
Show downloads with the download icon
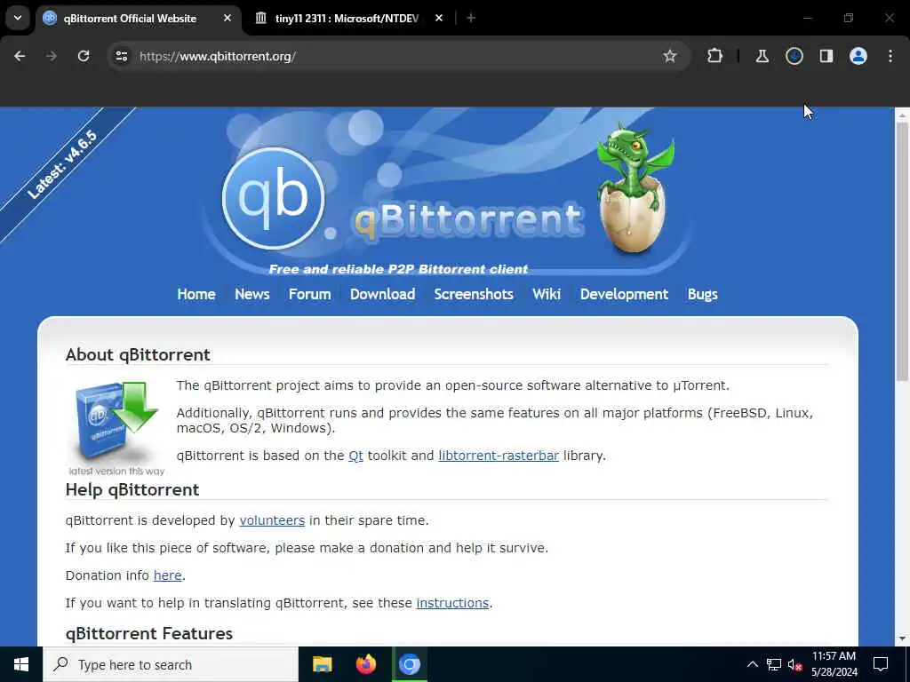[x=794, y=56]
